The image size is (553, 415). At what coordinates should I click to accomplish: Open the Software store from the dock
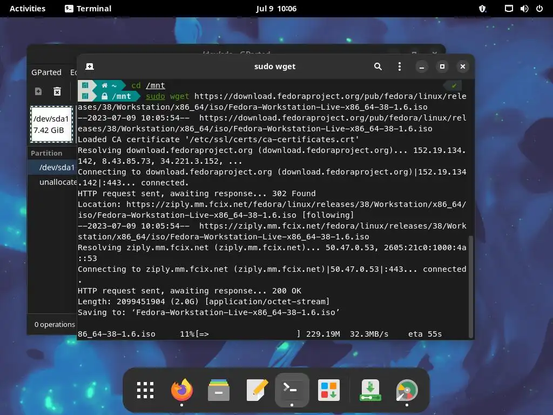[329, 390]
